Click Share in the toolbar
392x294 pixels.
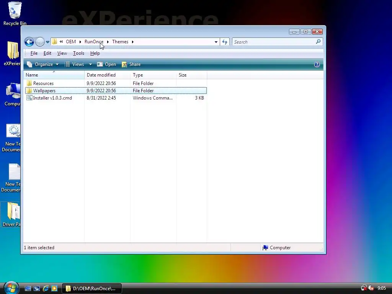(x=131, y=64)
